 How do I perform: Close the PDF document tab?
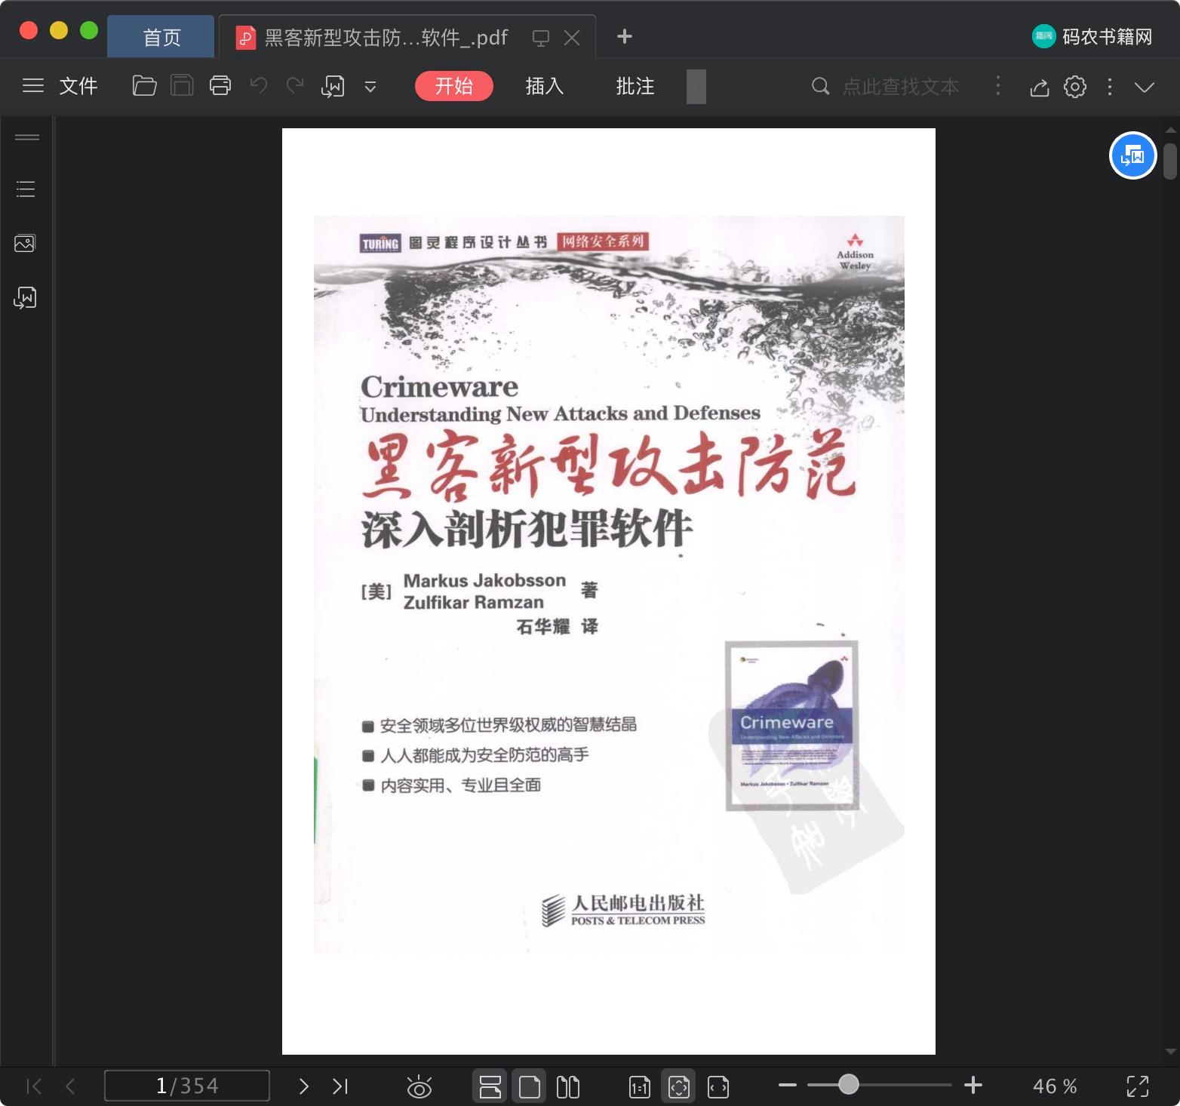pyautogui.click(x=573, y=38)
